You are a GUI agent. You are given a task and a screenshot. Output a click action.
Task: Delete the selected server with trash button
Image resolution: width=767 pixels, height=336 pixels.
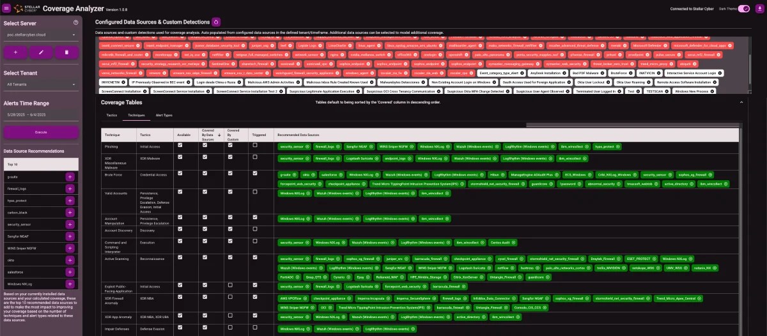[x=67, y=52]
